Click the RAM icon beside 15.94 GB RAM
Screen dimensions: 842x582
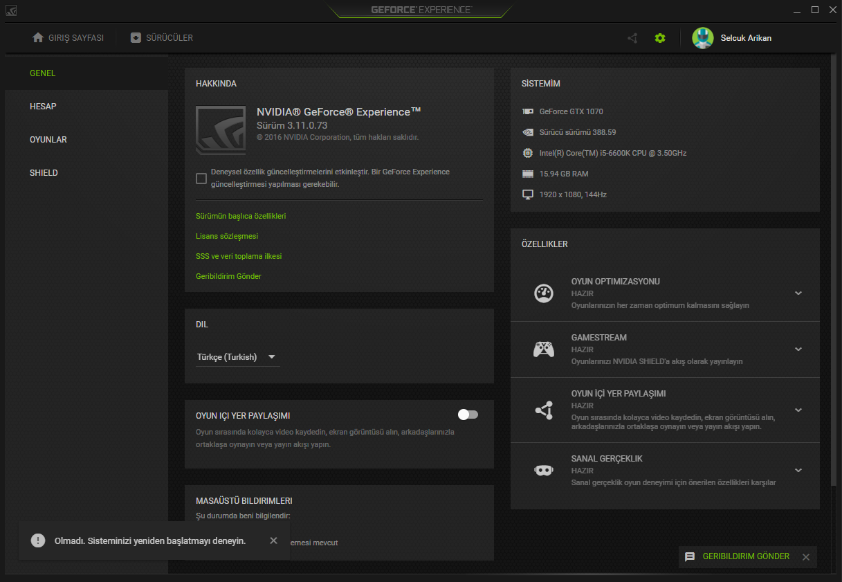[528, 174]
